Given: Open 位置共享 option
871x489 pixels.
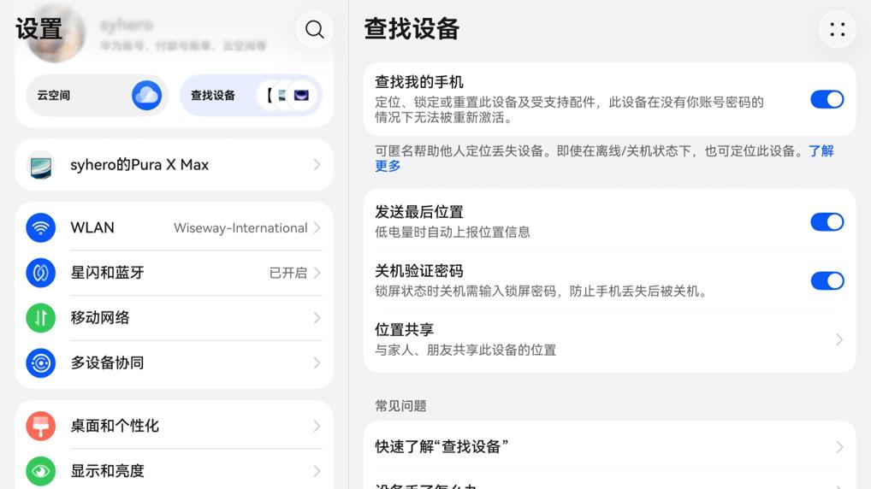Looking at the screenshot, I should coord(609,339).
